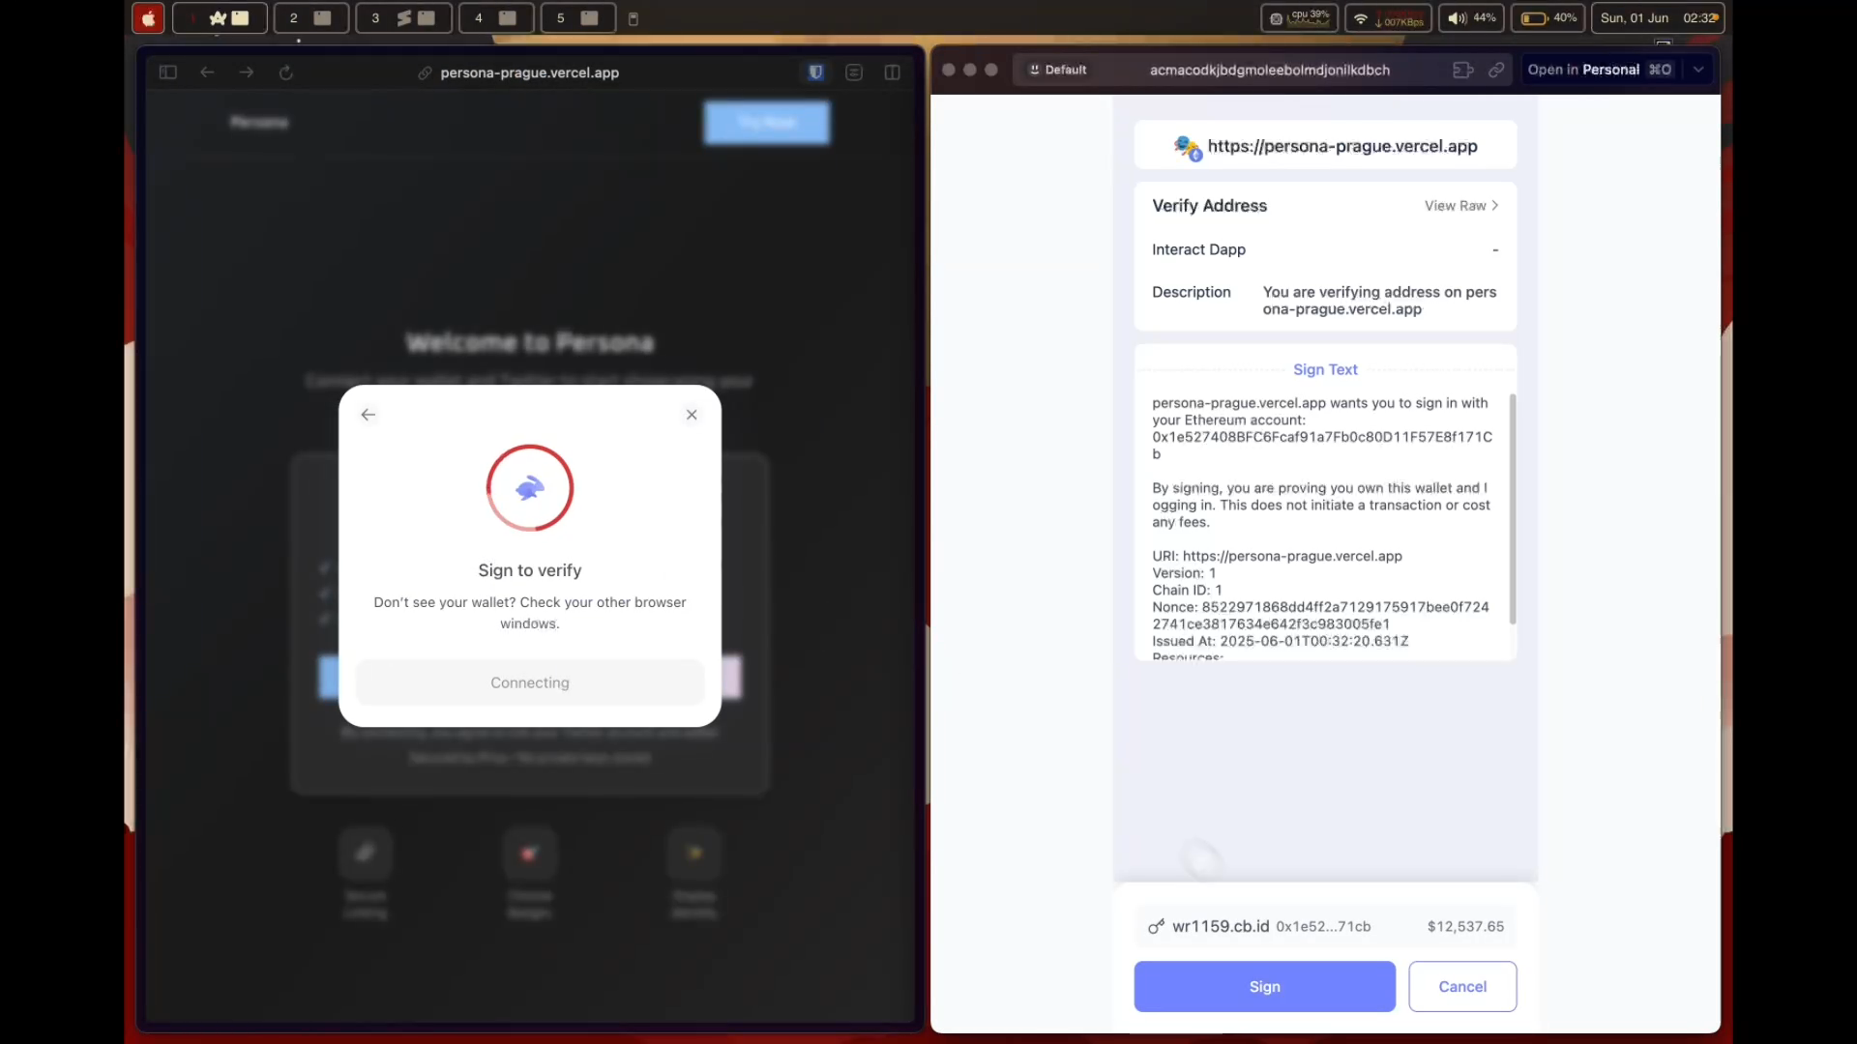Click the Description text about verifying address

point(1379,301)
